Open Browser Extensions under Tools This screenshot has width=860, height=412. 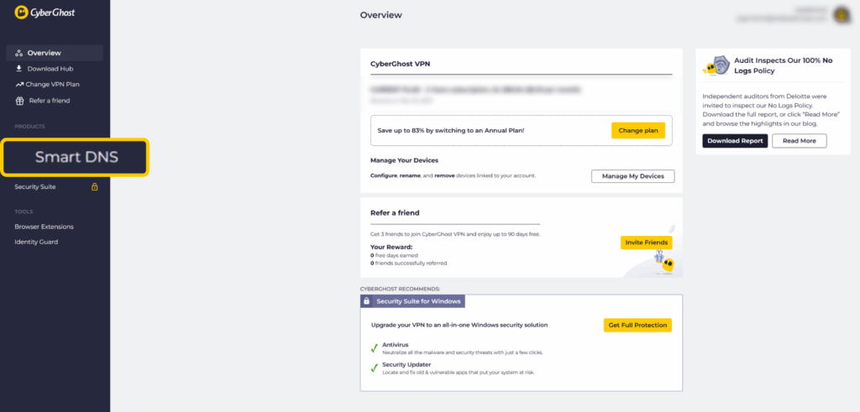pos(44,227)
